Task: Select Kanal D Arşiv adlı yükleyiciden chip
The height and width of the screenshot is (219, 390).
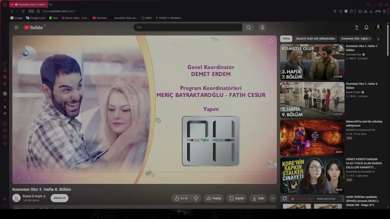Action: 315,39
